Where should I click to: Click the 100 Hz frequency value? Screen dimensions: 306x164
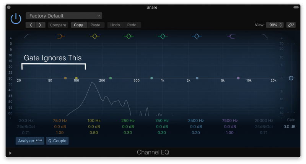tap(94, 121)
